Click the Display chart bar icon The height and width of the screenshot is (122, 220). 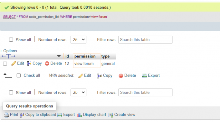tap(79, 115)
